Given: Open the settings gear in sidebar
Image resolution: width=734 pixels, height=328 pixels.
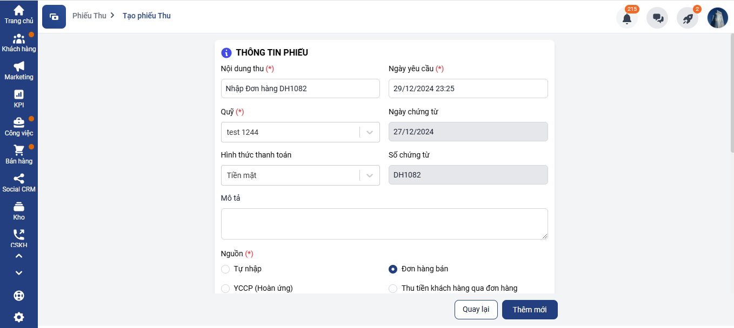Looking at the screenshot, I should (x=19, y=317).
